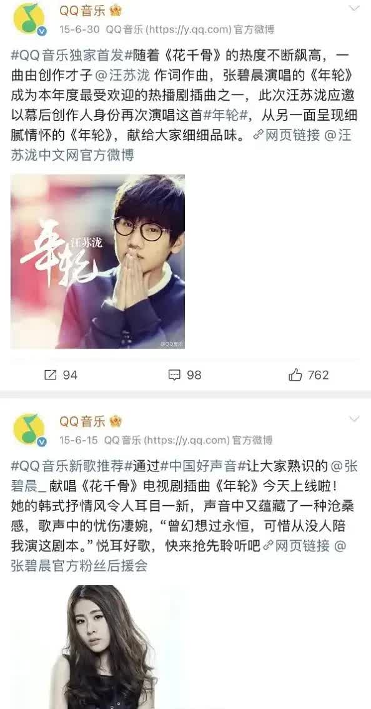371x709 pixels.
Task: Open QQ音乐 avatar on the 15-6-30 post
Action: [x=29, y=19]
